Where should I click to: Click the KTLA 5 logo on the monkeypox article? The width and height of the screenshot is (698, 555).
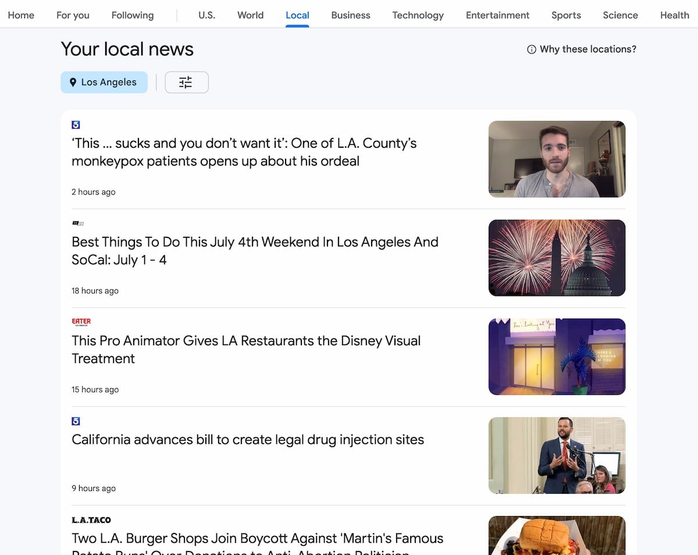point(76,124)
